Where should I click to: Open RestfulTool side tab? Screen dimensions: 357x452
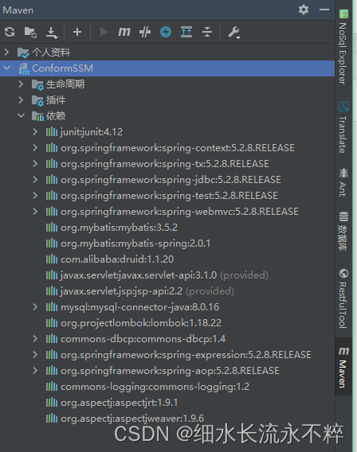point(343,298)
